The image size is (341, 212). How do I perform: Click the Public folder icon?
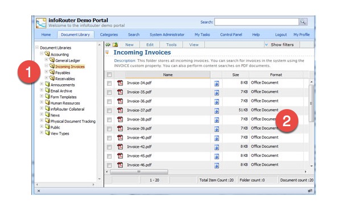point(47,127)
